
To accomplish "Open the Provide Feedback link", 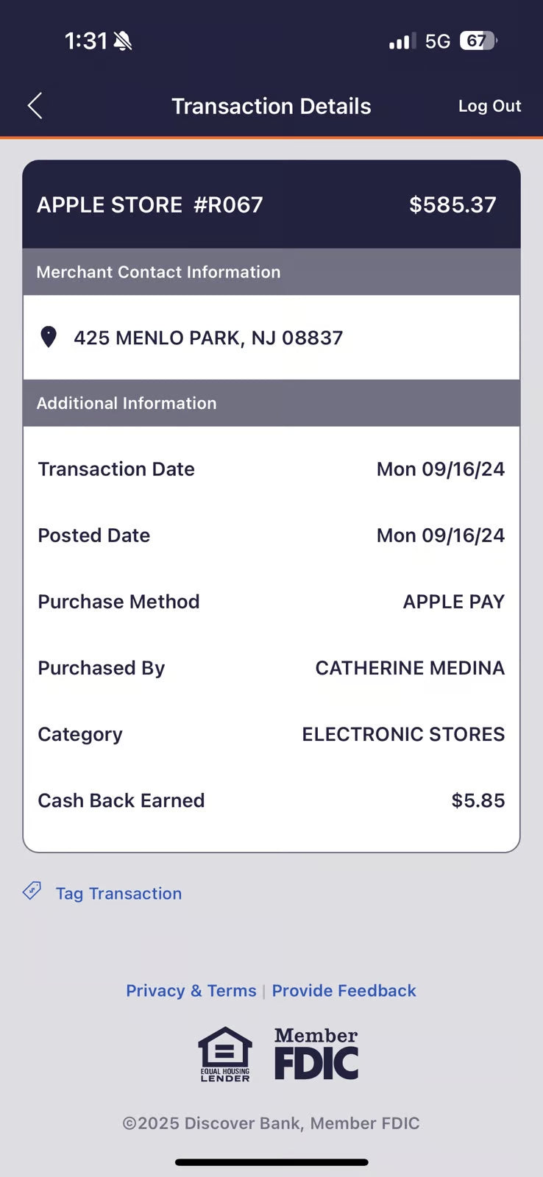I will tap(344, 991).
